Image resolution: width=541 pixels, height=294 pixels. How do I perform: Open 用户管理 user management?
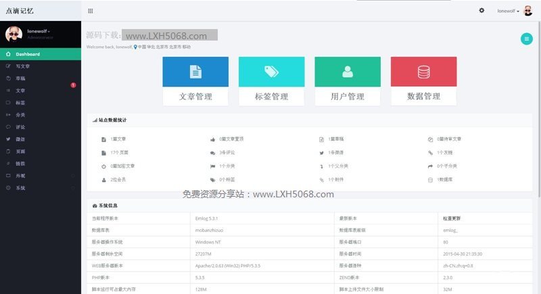(348, 97)
